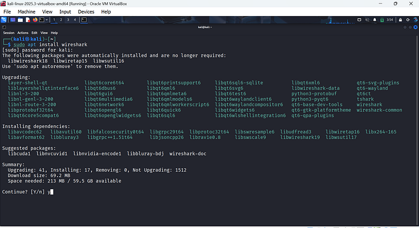
Task: Click the 'python3-protobuf' package name
Action: (314, 94)
